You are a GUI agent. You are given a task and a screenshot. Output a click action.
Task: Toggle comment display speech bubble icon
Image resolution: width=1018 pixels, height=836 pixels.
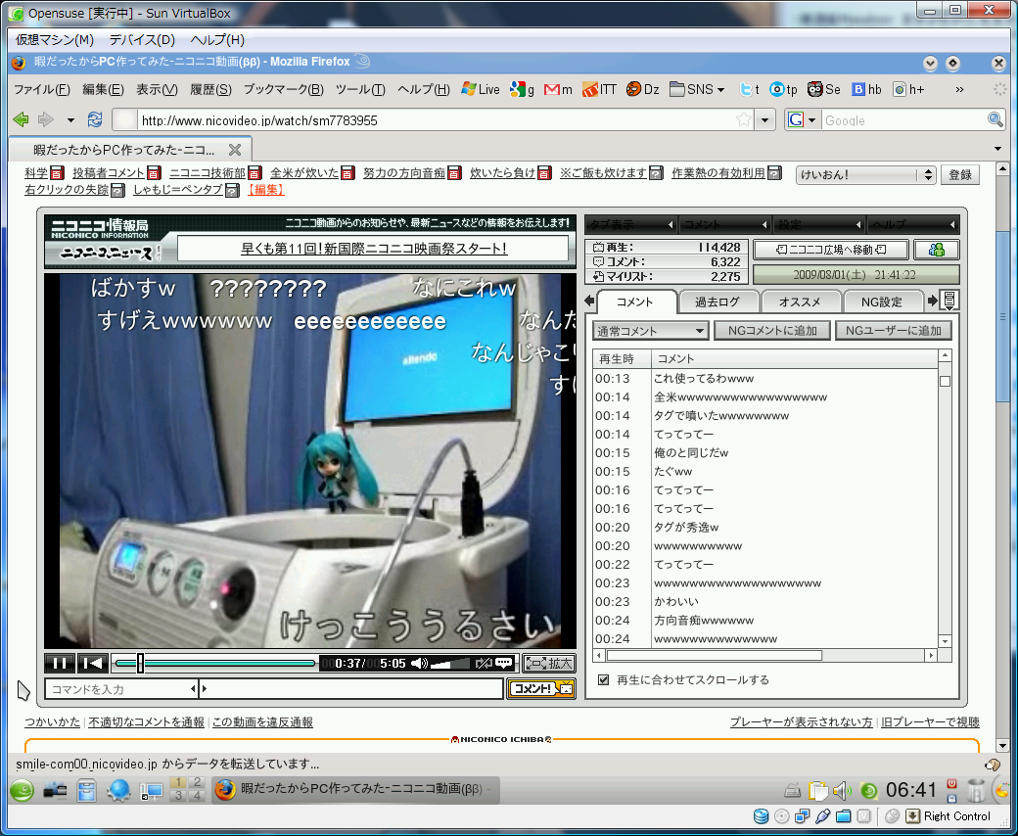(x=504, y=663)
